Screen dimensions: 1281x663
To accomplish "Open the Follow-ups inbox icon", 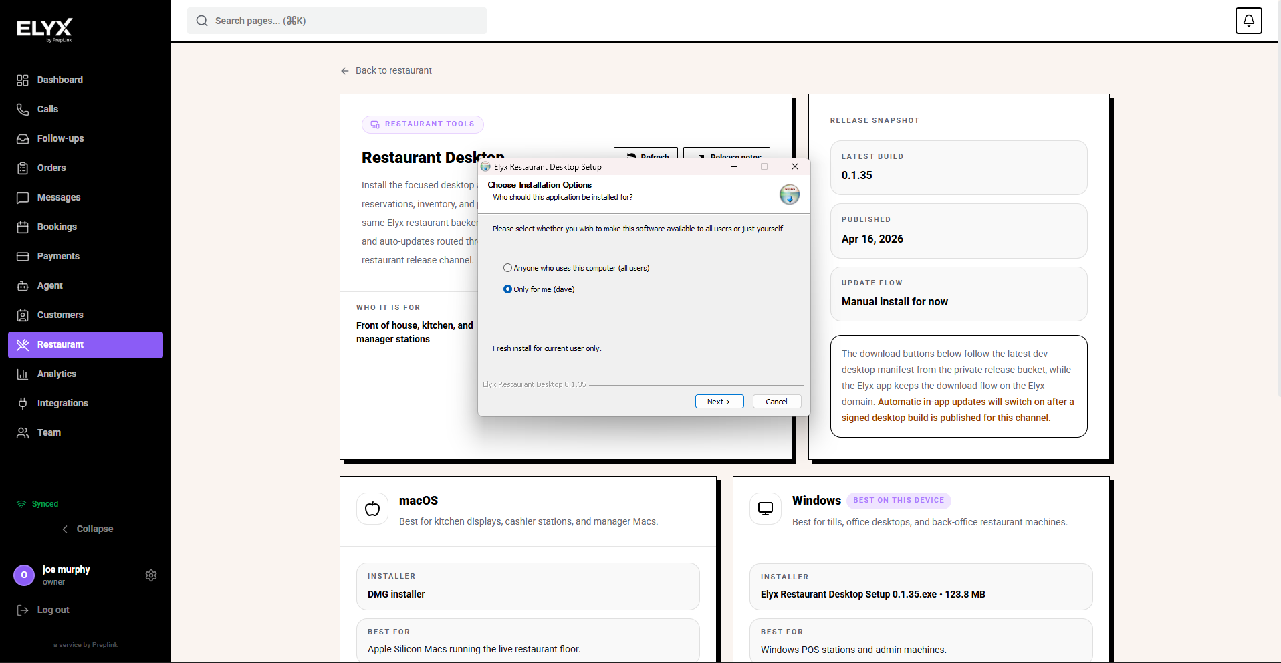I will (23, 139).
